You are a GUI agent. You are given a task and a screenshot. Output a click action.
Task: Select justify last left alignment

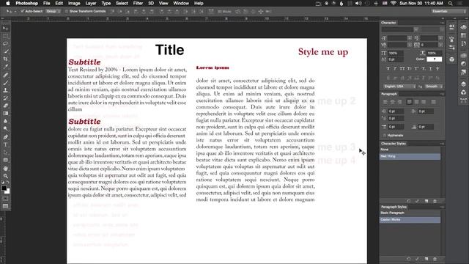point(410,102)
